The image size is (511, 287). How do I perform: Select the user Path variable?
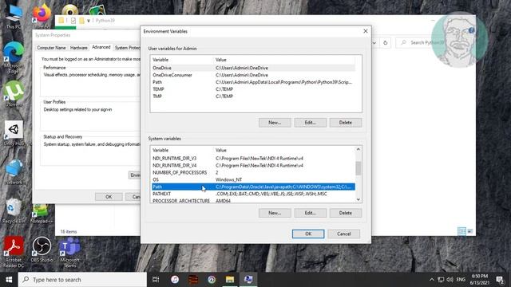254,82
